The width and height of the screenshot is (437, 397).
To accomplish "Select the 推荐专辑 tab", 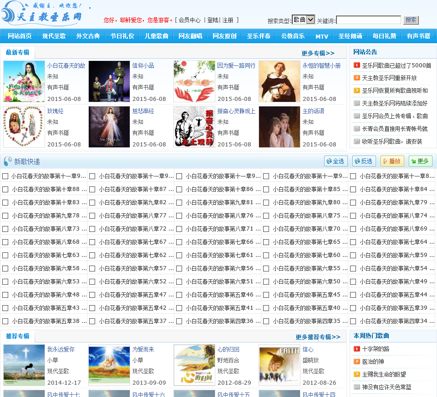I will click(x=18, y=336).
